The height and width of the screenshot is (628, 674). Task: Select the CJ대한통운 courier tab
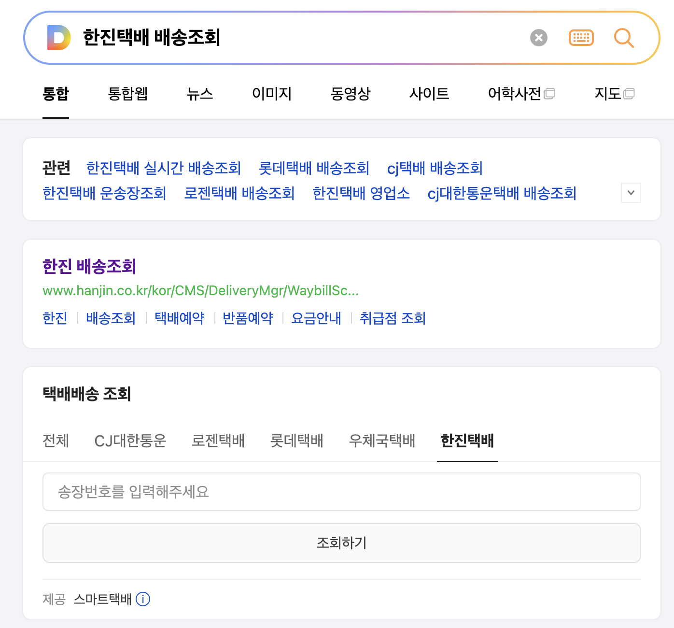[x=130, y=441]
